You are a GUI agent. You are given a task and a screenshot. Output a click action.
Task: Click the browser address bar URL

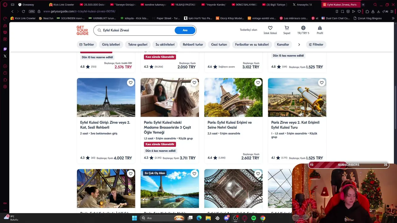pyautogui.click(x=79, y=11)
